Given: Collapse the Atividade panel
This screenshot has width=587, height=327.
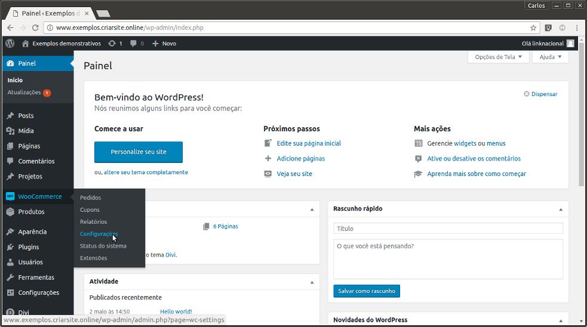Looking at the screenshot, I should tap(312, 282).
